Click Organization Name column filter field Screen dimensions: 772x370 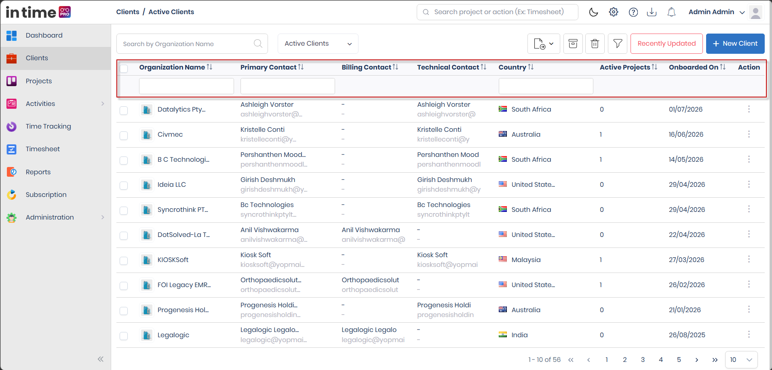(x=186, y=86)
